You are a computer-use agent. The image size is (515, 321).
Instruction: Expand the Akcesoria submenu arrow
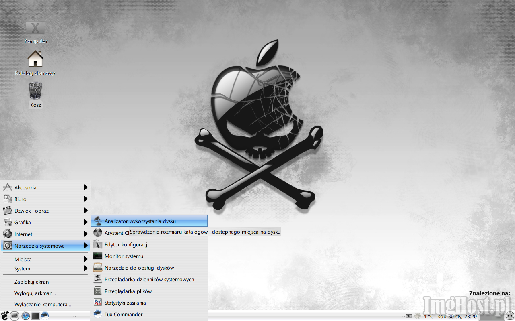tap(86, 187)
